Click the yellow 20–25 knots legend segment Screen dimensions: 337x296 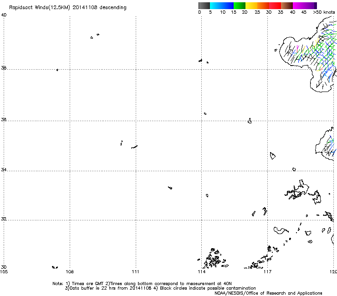point(251,5)
